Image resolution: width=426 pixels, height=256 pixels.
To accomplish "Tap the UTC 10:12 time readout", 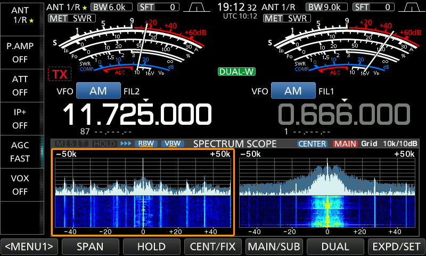I will (240, 17).
